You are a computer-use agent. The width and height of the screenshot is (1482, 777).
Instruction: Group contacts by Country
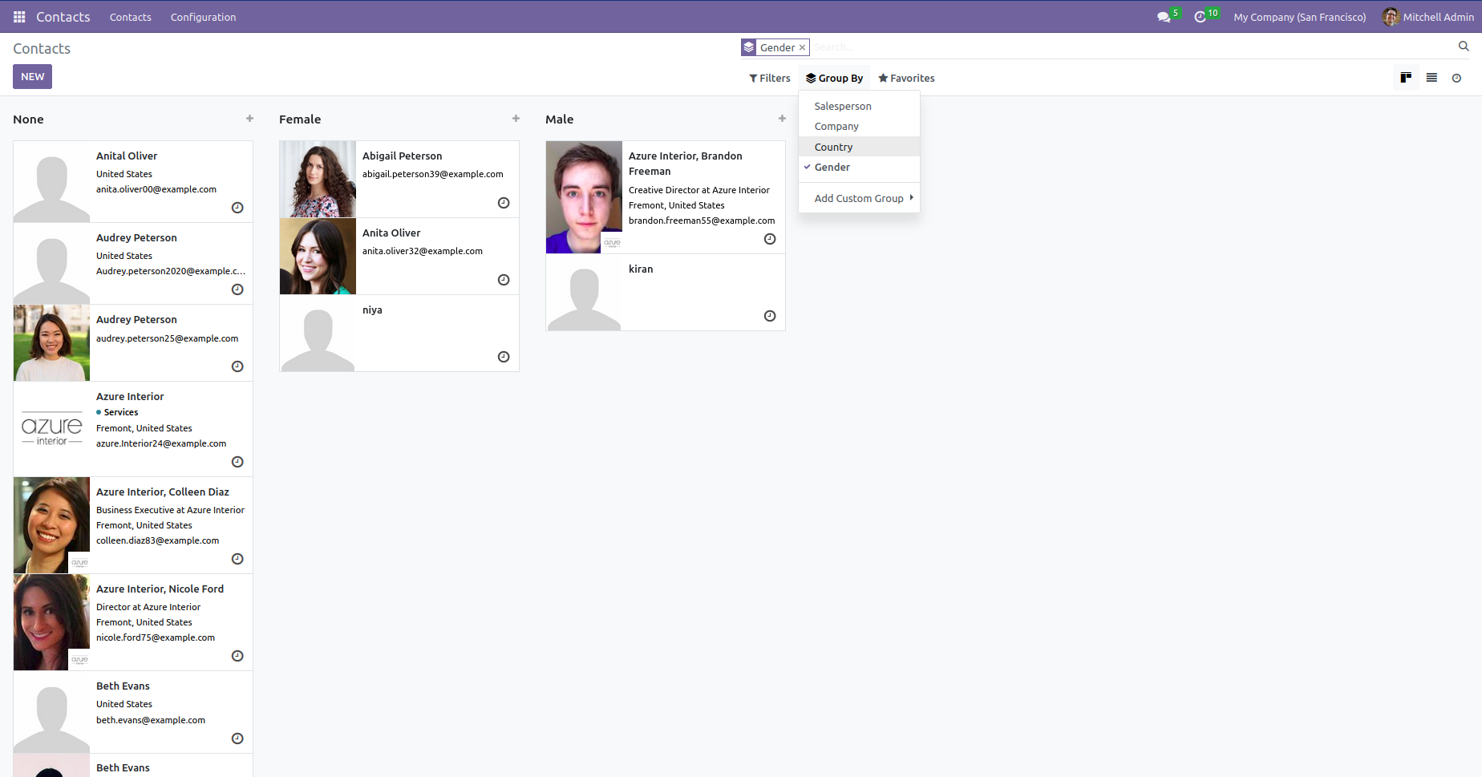click(859, 147)
